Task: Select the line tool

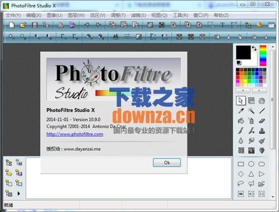Action: pos(262,111)
